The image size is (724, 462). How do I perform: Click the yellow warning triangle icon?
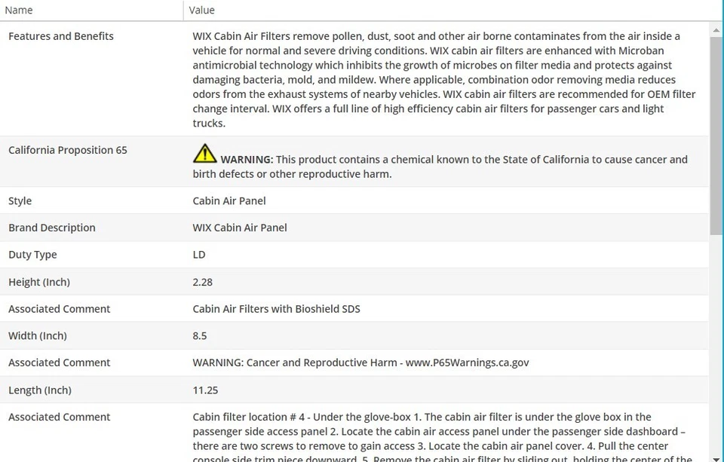click(204, 154)
